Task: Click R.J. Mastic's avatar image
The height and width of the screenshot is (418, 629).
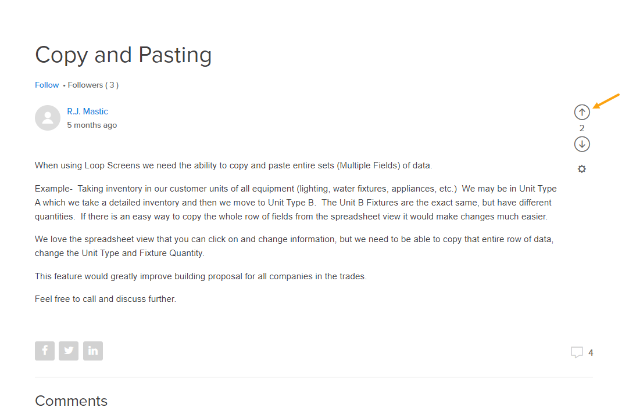Action: pyautogui.click(x=48, y=118)
